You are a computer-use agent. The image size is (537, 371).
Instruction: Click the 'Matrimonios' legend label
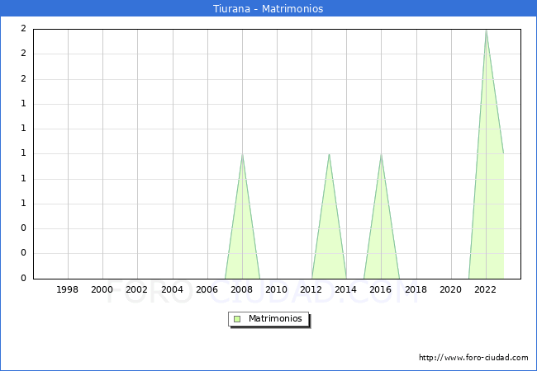tap(275, 318)
